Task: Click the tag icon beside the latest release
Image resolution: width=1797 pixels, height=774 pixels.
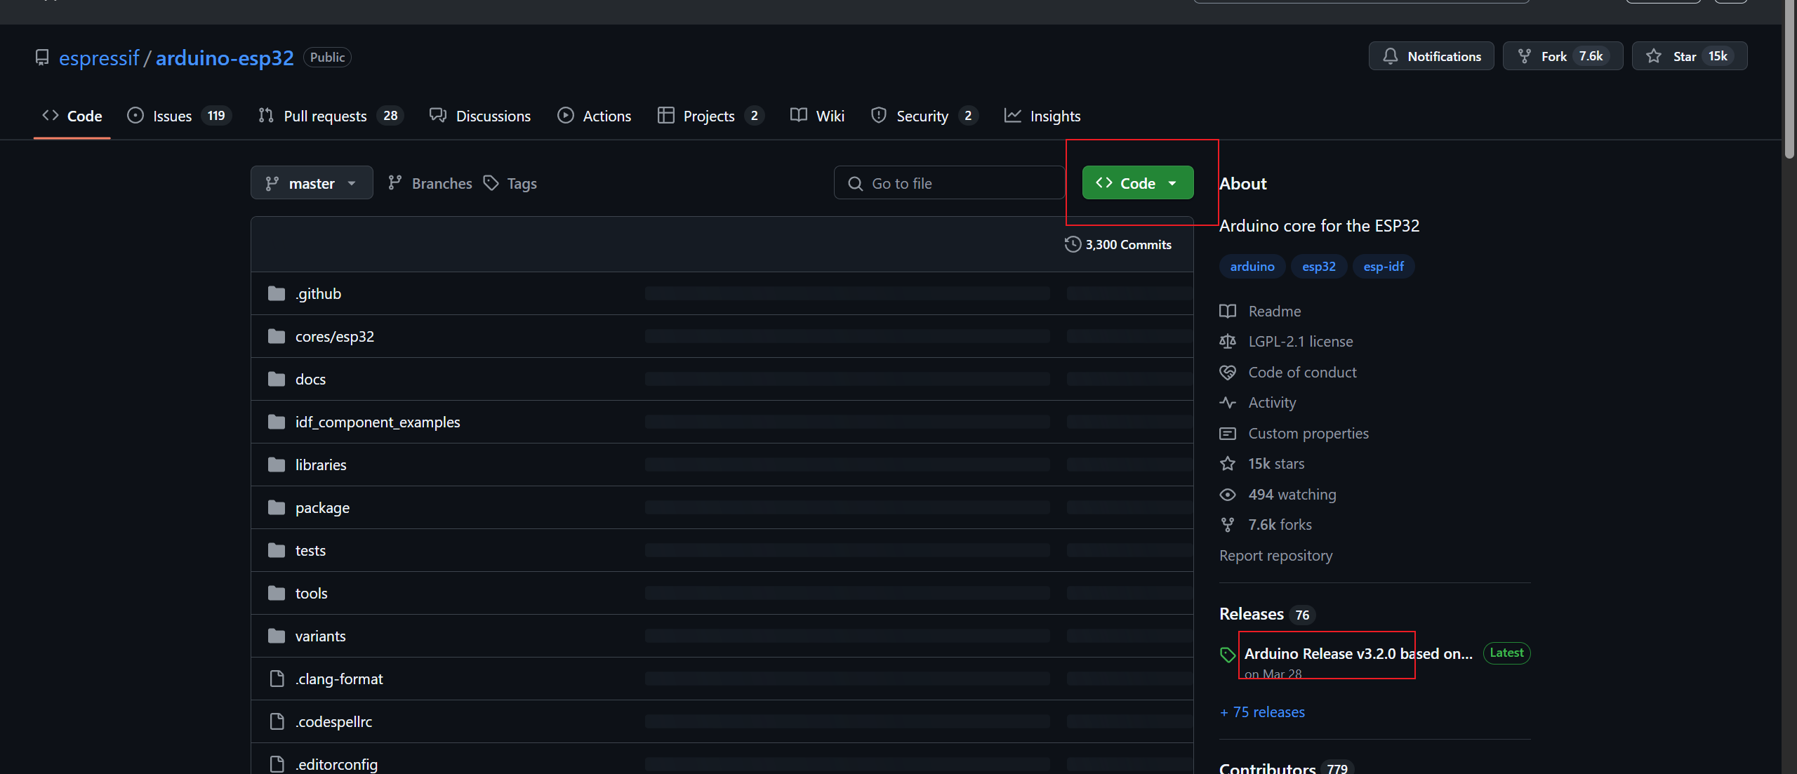Action: coord(1228,655)
